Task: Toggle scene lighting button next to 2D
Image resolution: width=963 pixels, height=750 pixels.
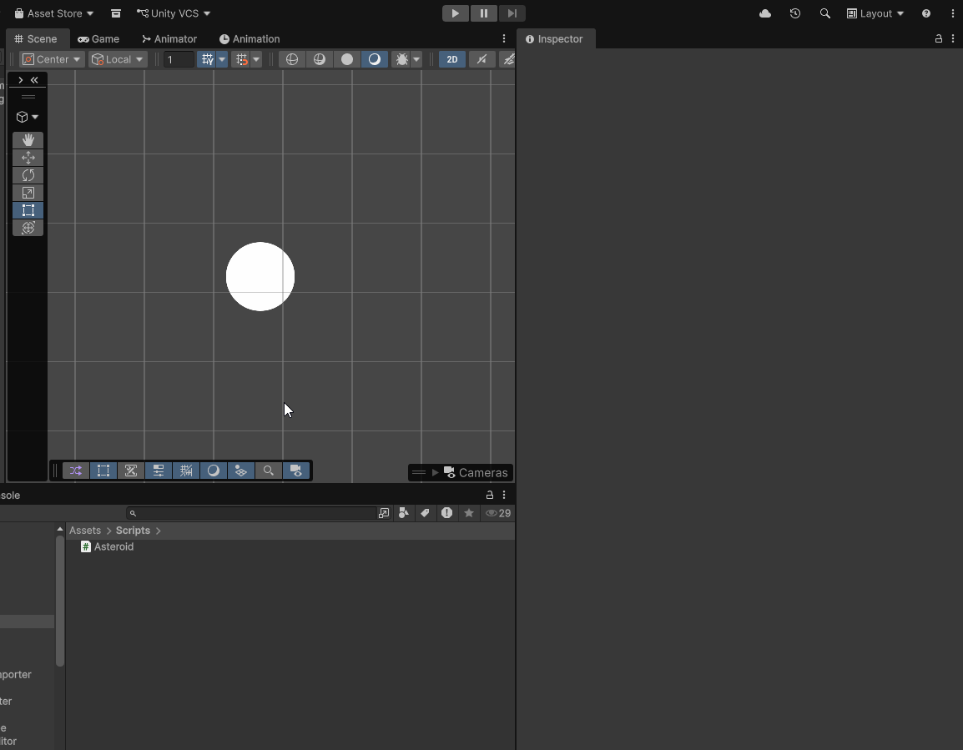Action: point(482,59)
